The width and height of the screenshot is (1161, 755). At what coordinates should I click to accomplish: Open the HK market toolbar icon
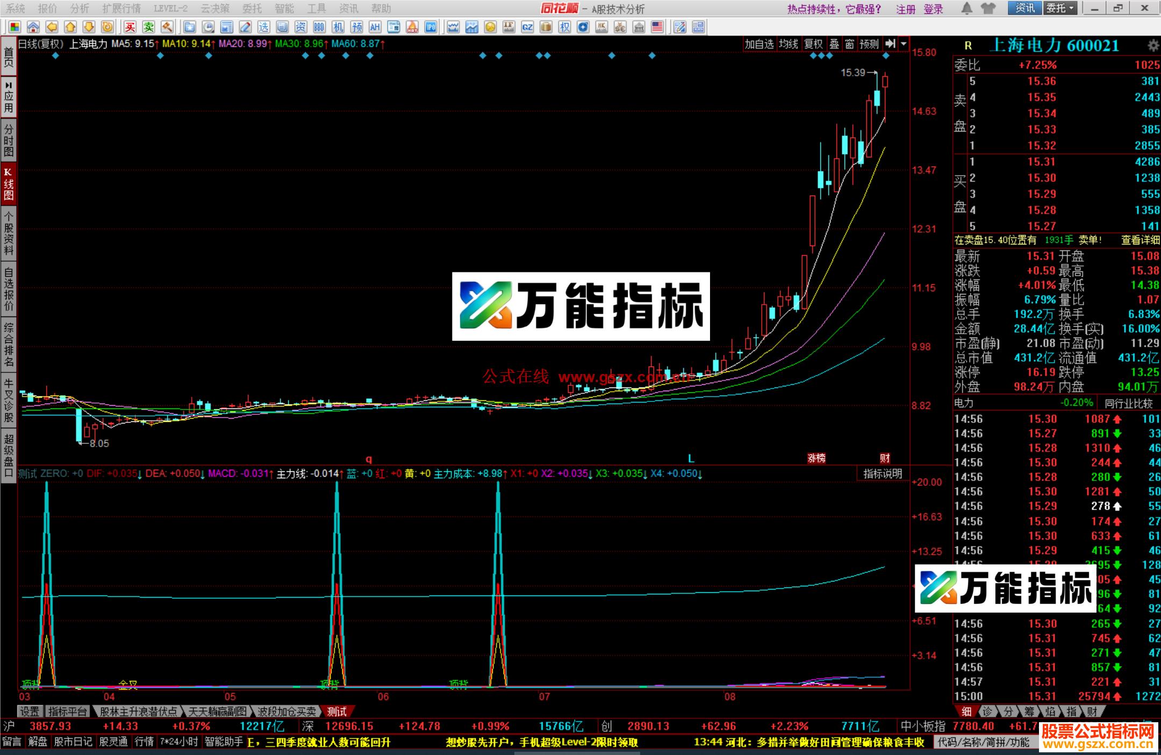pyautogui.click(x=601, y=27)
